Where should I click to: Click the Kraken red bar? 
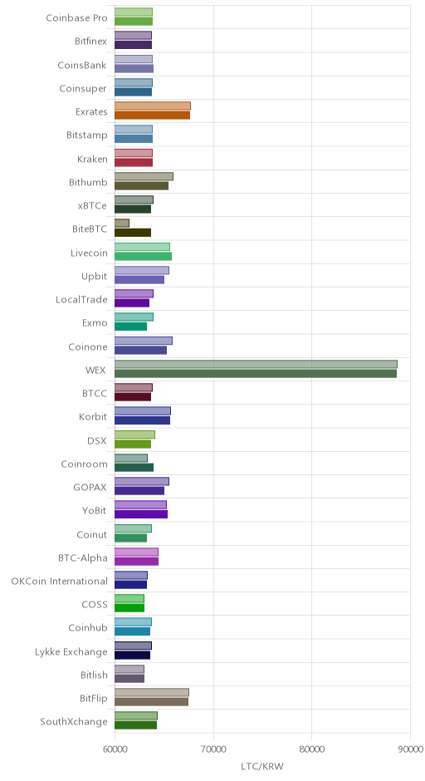click(x=134, y=162)
